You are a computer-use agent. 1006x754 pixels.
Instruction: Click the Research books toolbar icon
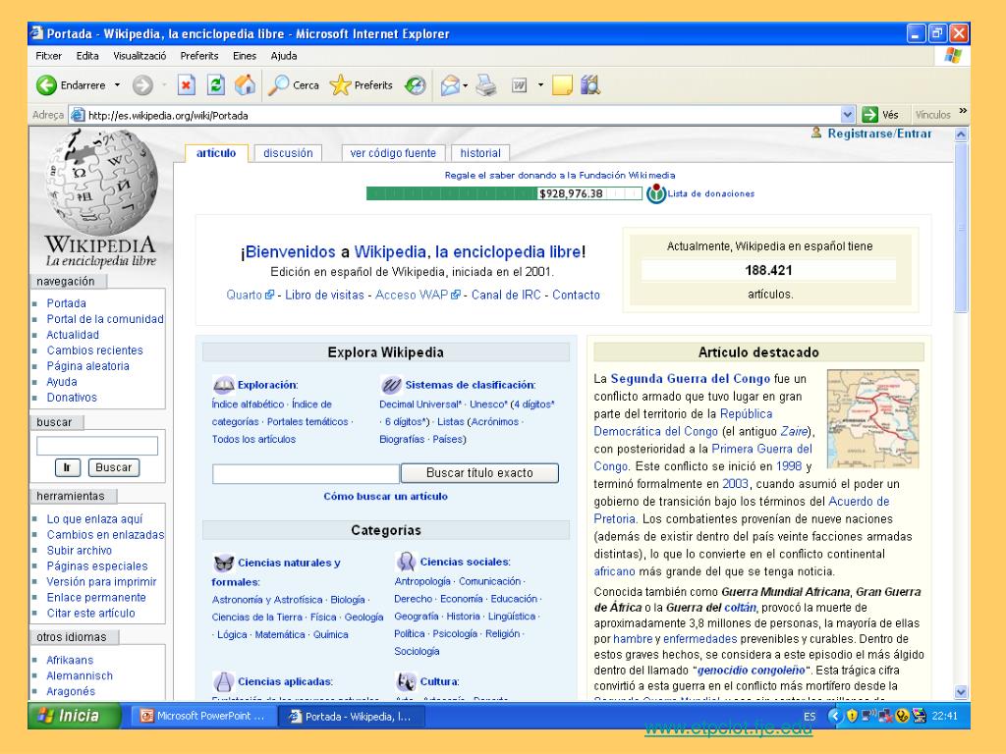click(x=590, y=85)
